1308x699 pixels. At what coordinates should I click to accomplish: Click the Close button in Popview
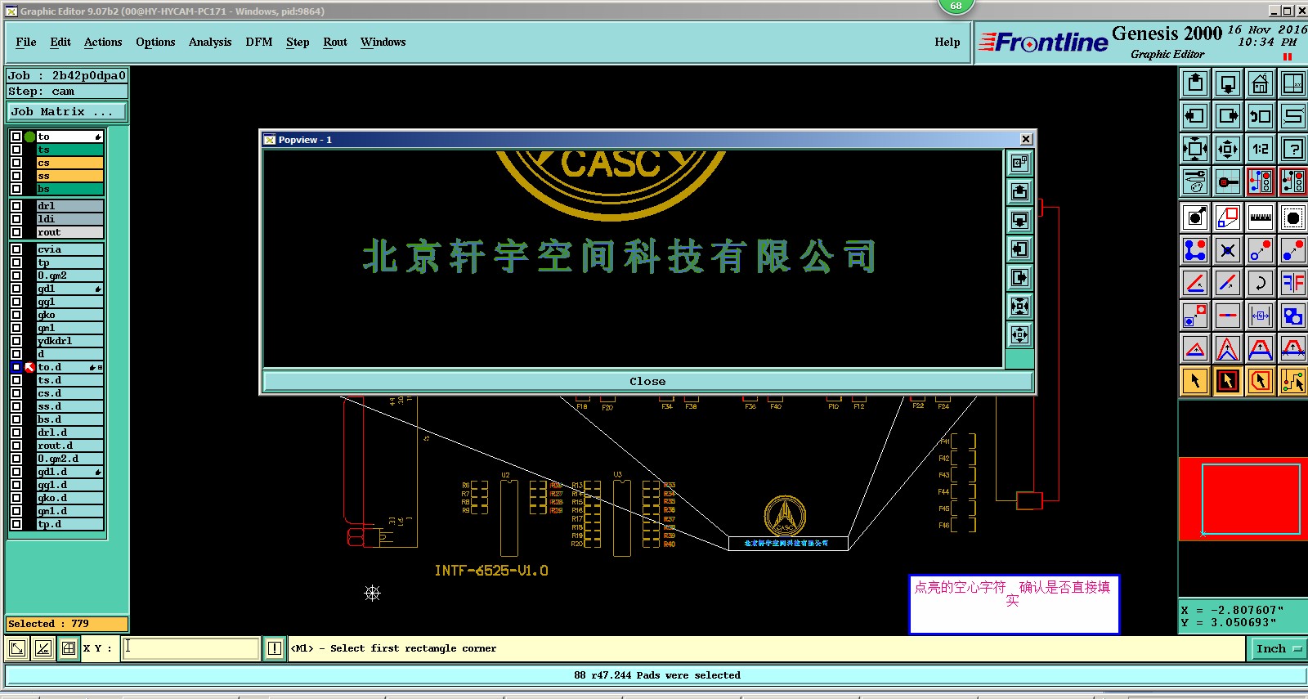click(647, 381)
